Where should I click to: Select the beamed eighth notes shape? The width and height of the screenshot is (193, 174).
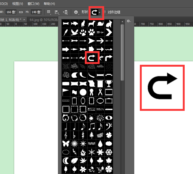click(x=92, y=127)
